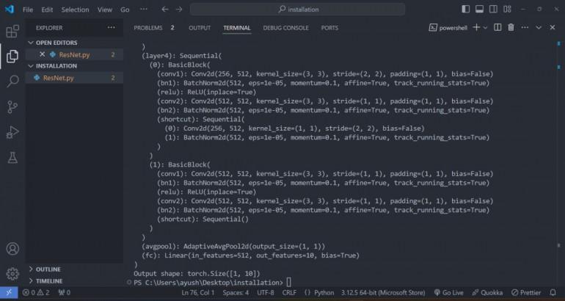Click Quokka status bar item

(x=487, y=293)
